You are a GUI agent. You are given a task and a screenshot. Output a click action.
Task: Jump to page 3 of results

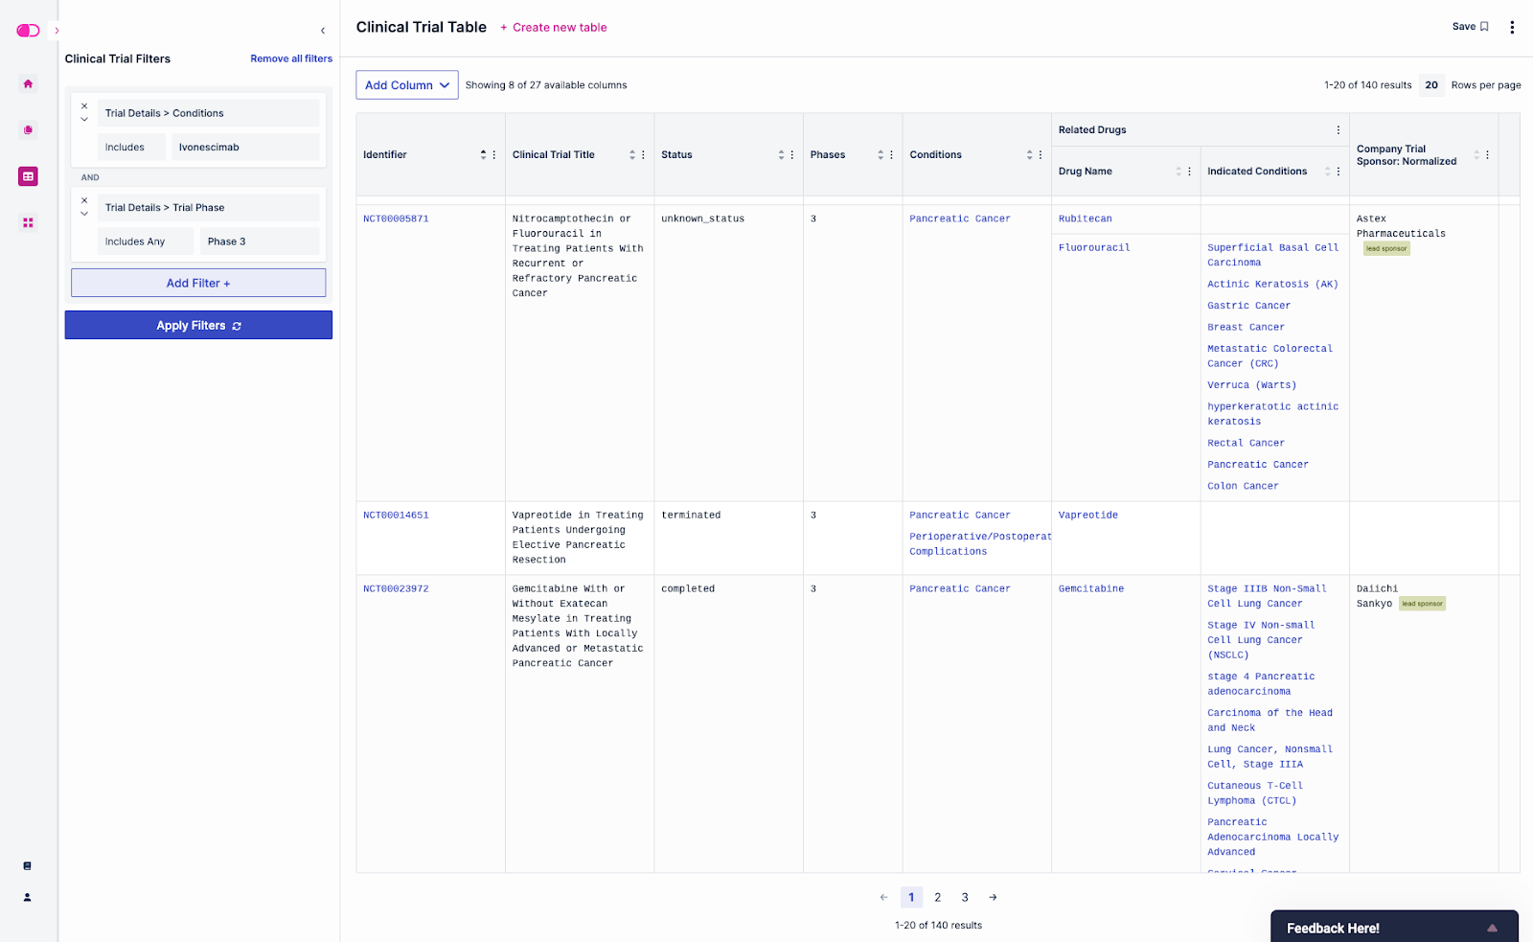[965, 898]
